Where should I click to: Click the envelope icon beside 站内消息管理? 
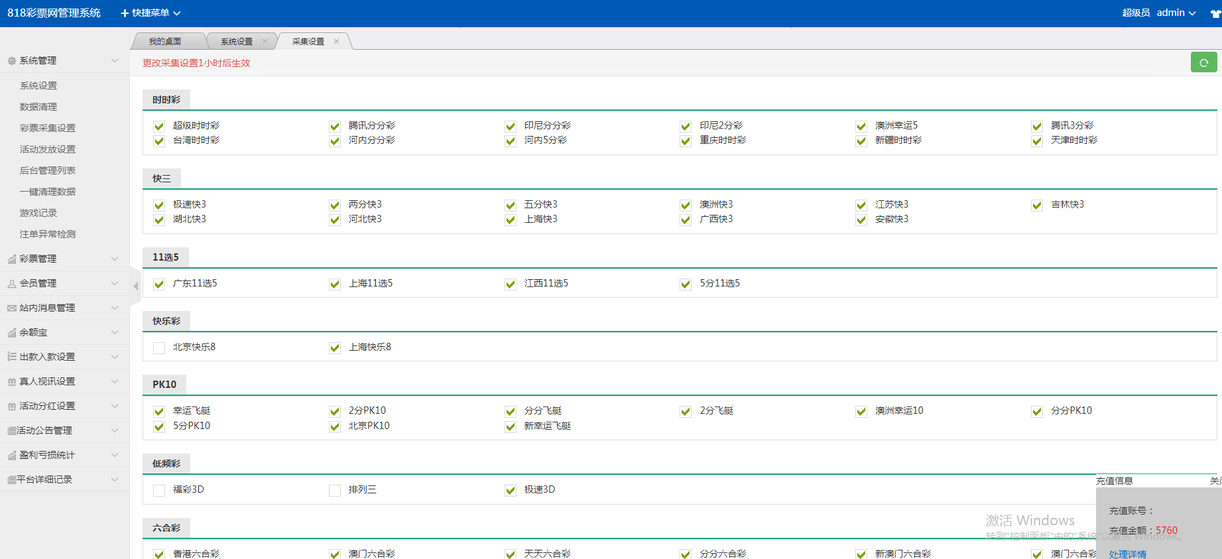(x=11, y=308)
